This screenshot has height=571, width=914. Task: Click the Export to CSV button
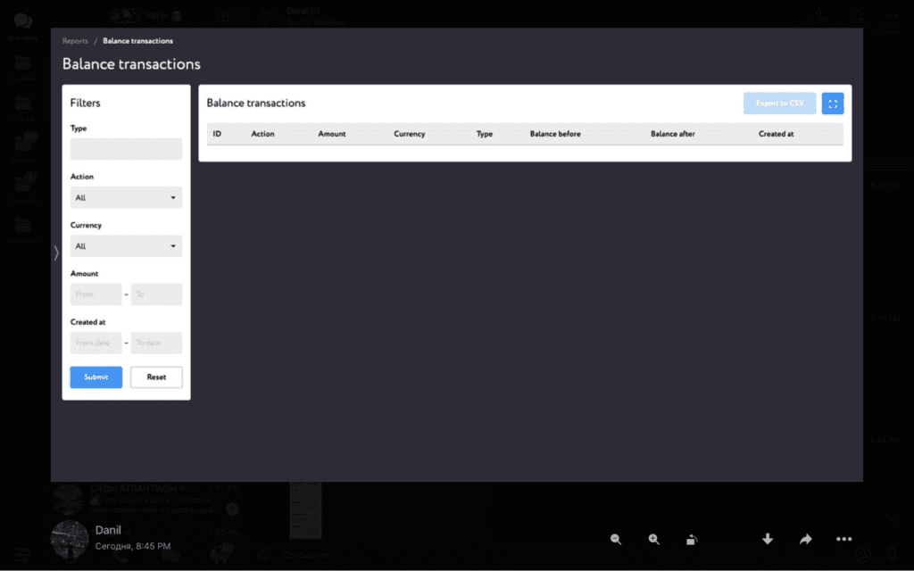pos(778,103)
